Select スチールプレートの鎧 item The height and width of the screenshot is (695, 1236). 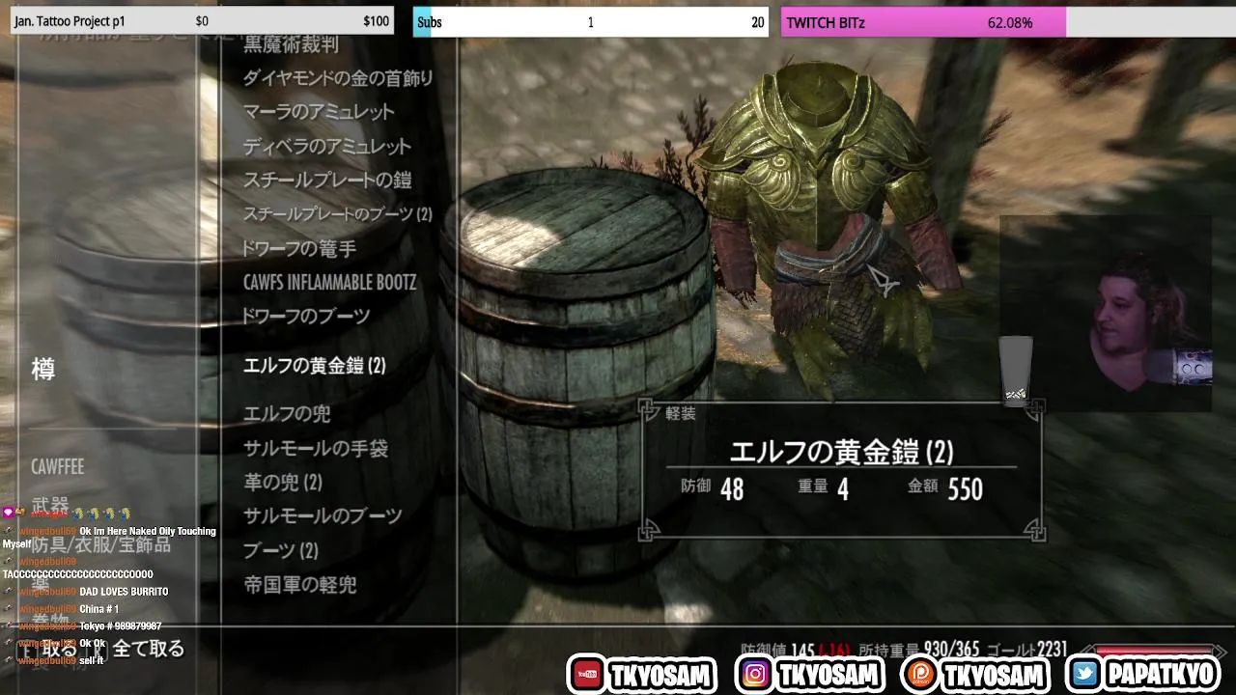(x=327, y=181)
